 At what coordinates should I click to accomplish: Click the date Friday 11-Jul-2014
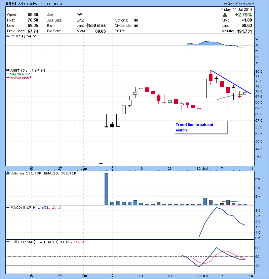click(236, 9)
